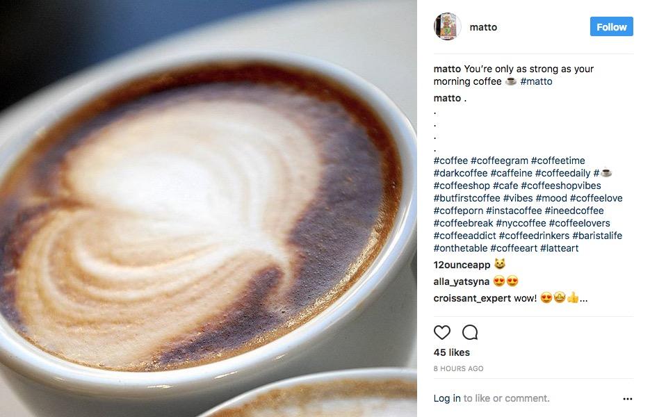Open the #latteart hashtag
The image size is (650, 417).
point(559,248)
